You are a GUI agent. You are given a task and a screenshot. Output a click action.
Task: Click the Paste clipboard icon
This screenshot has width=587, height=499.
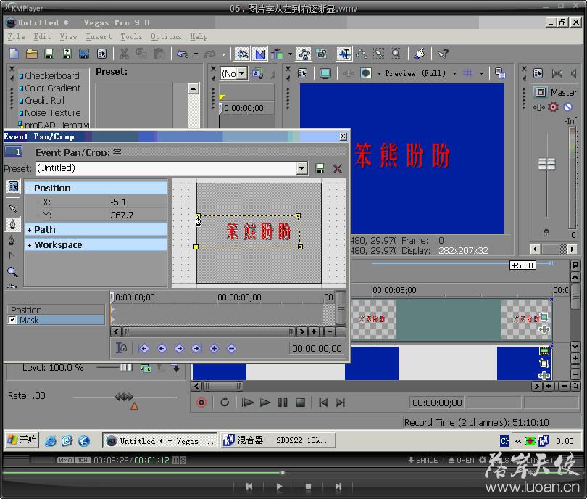click(x=159, y=54)
